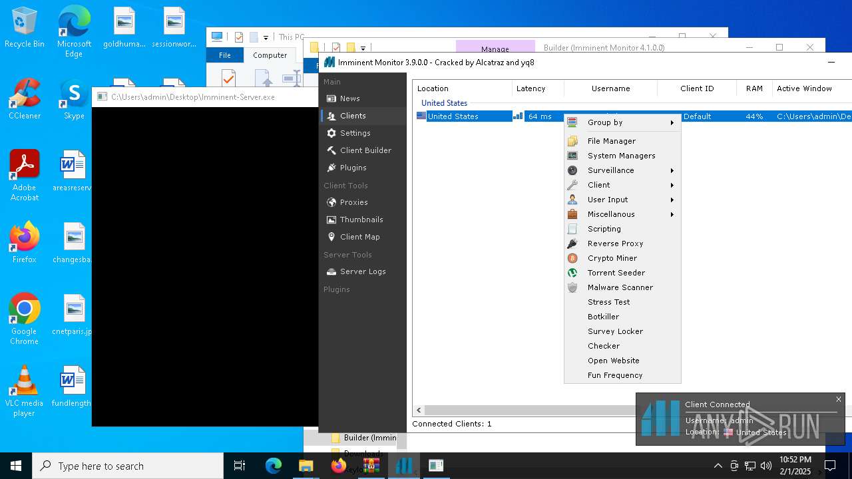Click the Torrent Seeder green icon
Viewport: 852px width, 479px height.
pyautogui.click(x=572, y=273)
